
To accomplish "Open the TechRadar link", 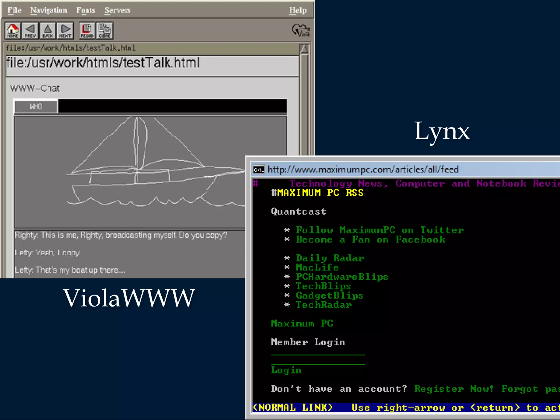I will pos(324,305).
